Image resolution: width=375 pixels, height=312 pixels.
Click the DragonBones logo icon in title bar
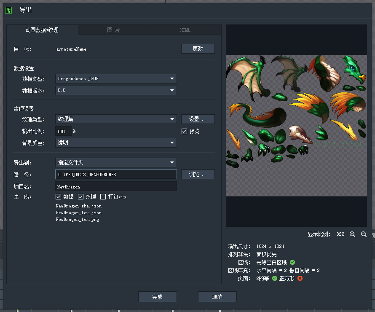pos(8,10)
